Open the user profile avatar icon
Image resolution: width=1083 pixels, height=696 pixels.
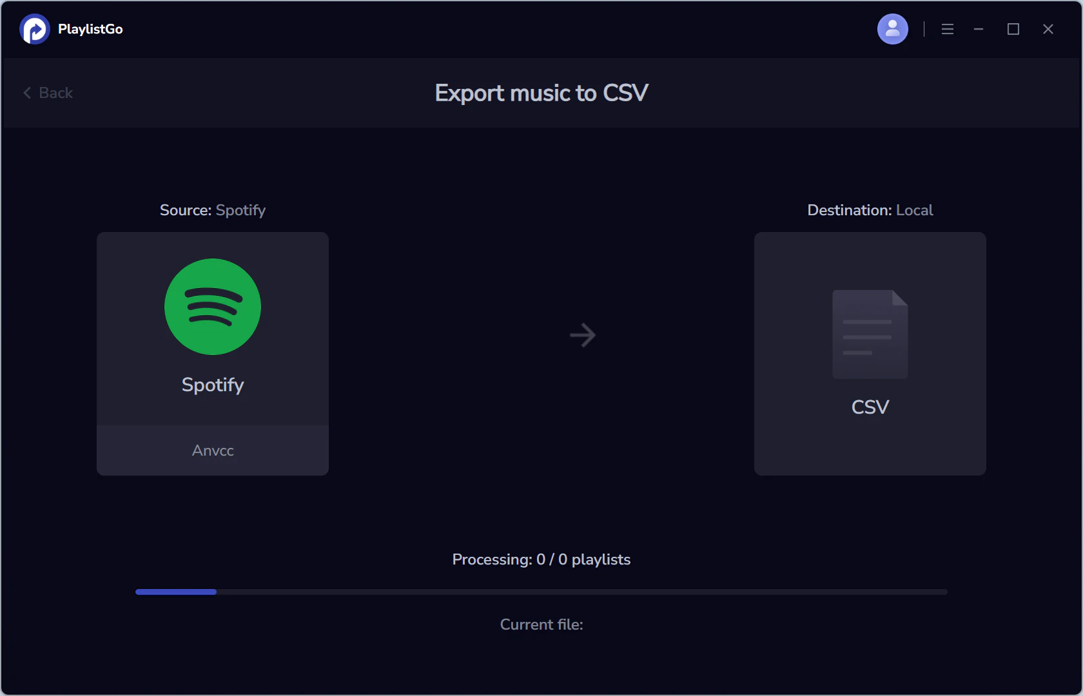click(892, 28)
